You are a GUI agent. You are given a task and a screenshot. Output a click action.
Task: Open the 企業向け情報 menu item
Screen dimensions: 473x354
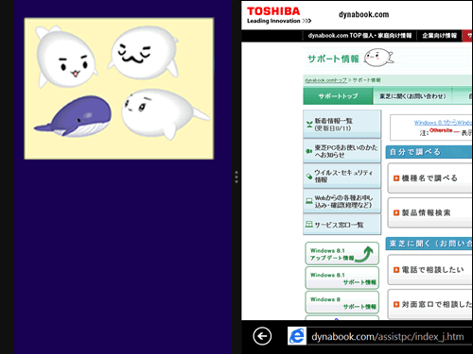[439, 36]
